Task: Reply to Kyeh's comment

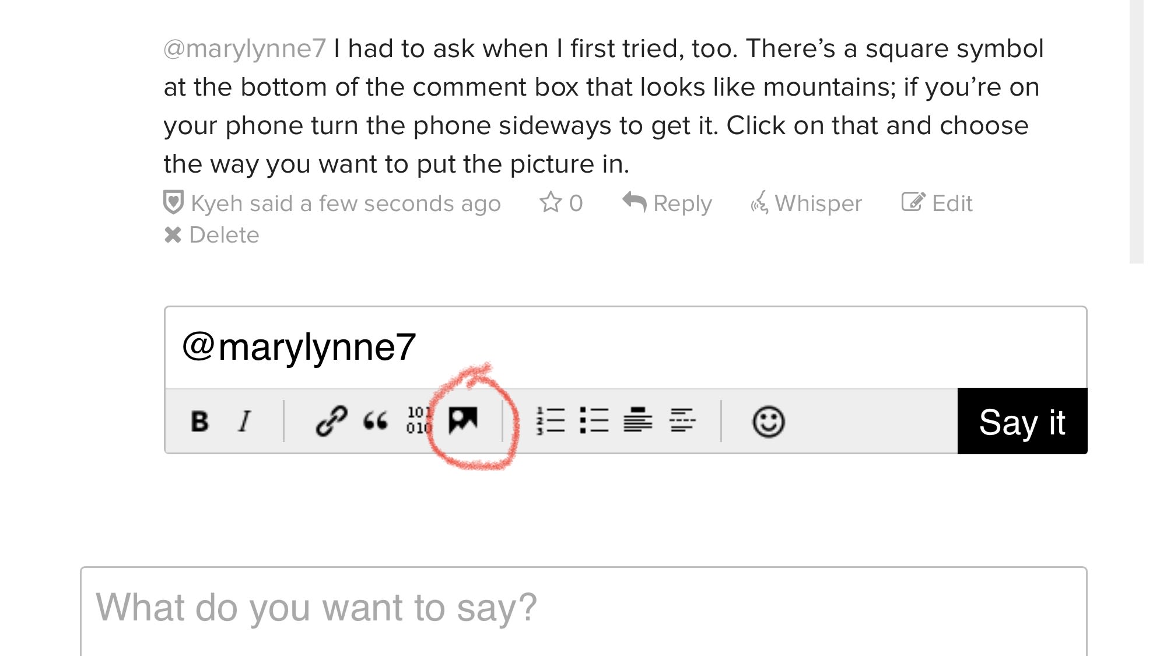Action: (667, 203)
